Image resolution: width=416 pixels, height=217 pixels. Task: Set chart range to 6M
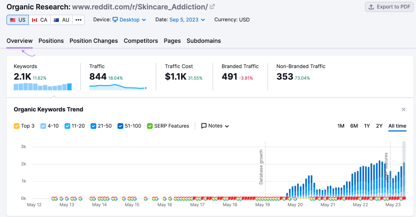(354, 126)
